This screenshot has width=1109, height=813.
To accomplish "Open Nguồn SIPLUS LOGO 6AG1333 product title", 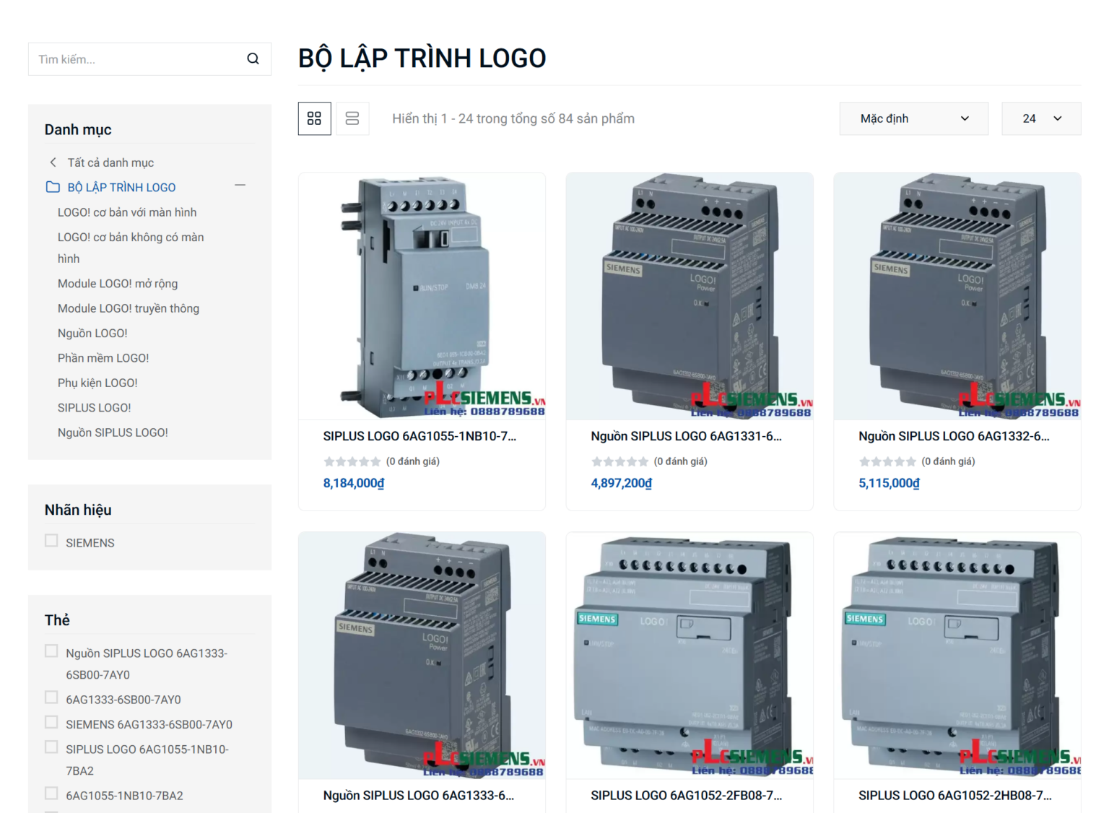I will (x=418, y=795).
